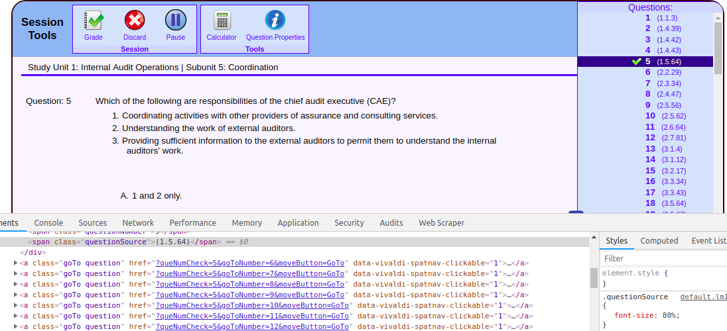Viewport: 727px width, 331px height.
Task: Open the Network tab in DevTools
Action: click(138, 223)
